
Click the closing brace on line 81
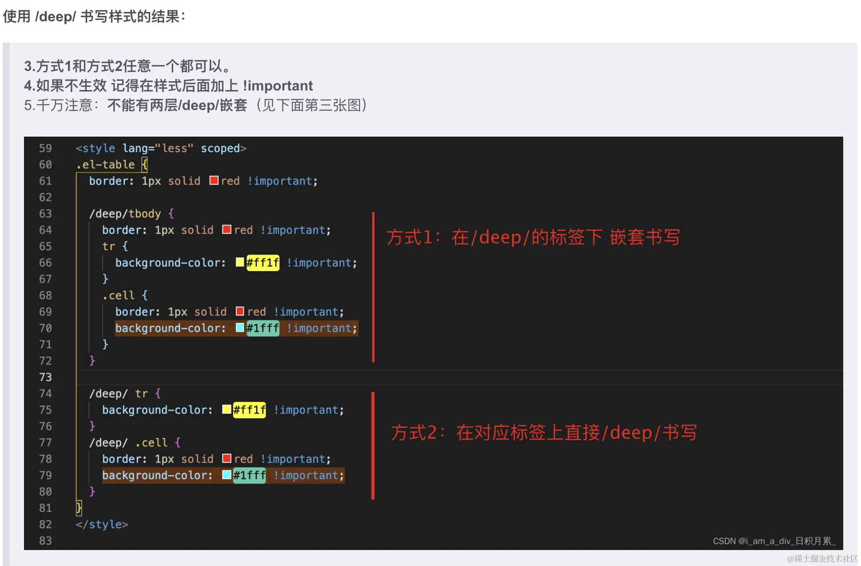coord(79,507)
